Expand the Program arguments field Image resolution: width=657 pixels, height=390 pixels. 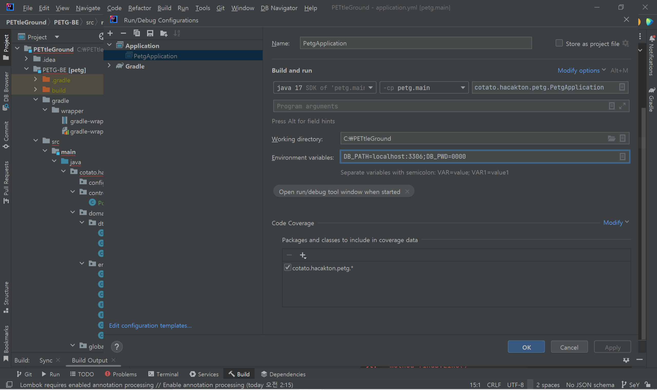coord(622,106)
